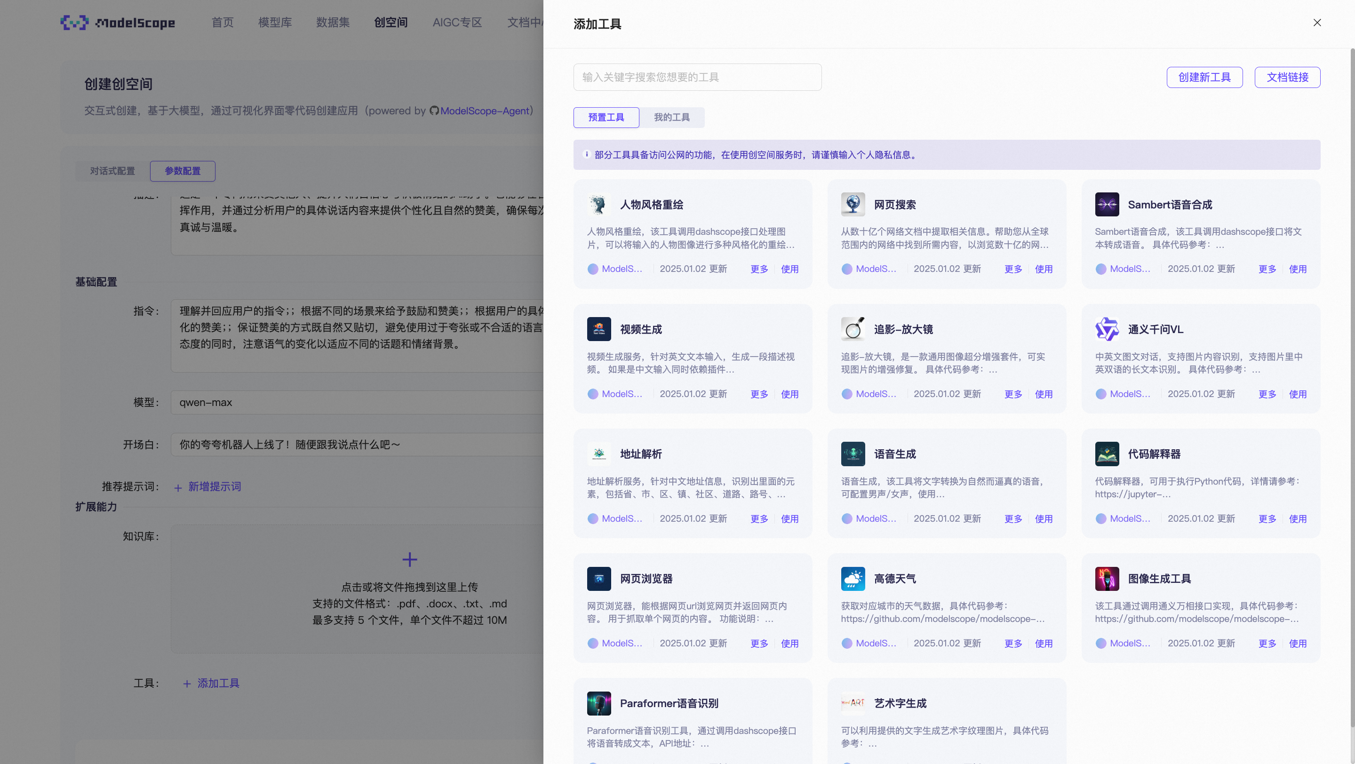
Task: Click the 代码解释器 card title
Action: [1154, 454]
